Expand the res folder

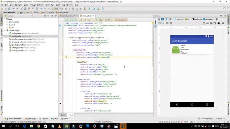(x=7, y=28)
